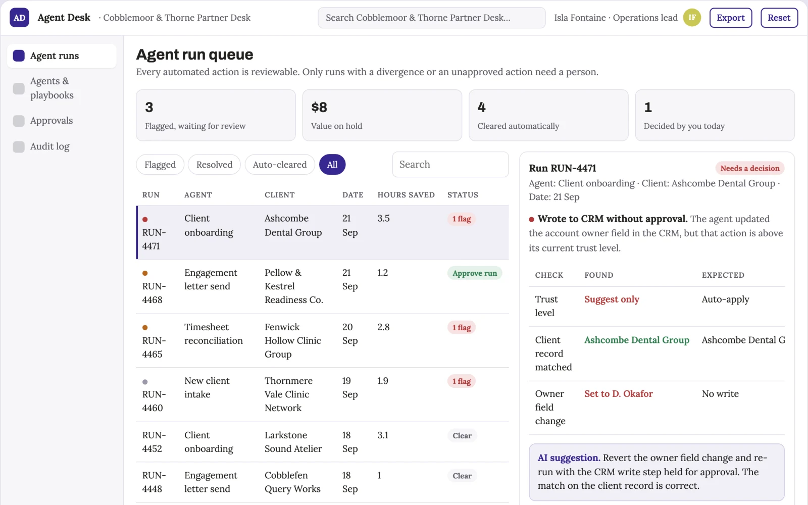
Task: Click the Approvals sidebar icon
Action: (x=19, y=121)
